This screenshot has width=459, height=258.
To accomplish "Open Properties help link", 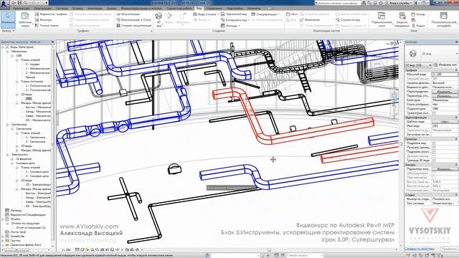I will tap(420, 249).
